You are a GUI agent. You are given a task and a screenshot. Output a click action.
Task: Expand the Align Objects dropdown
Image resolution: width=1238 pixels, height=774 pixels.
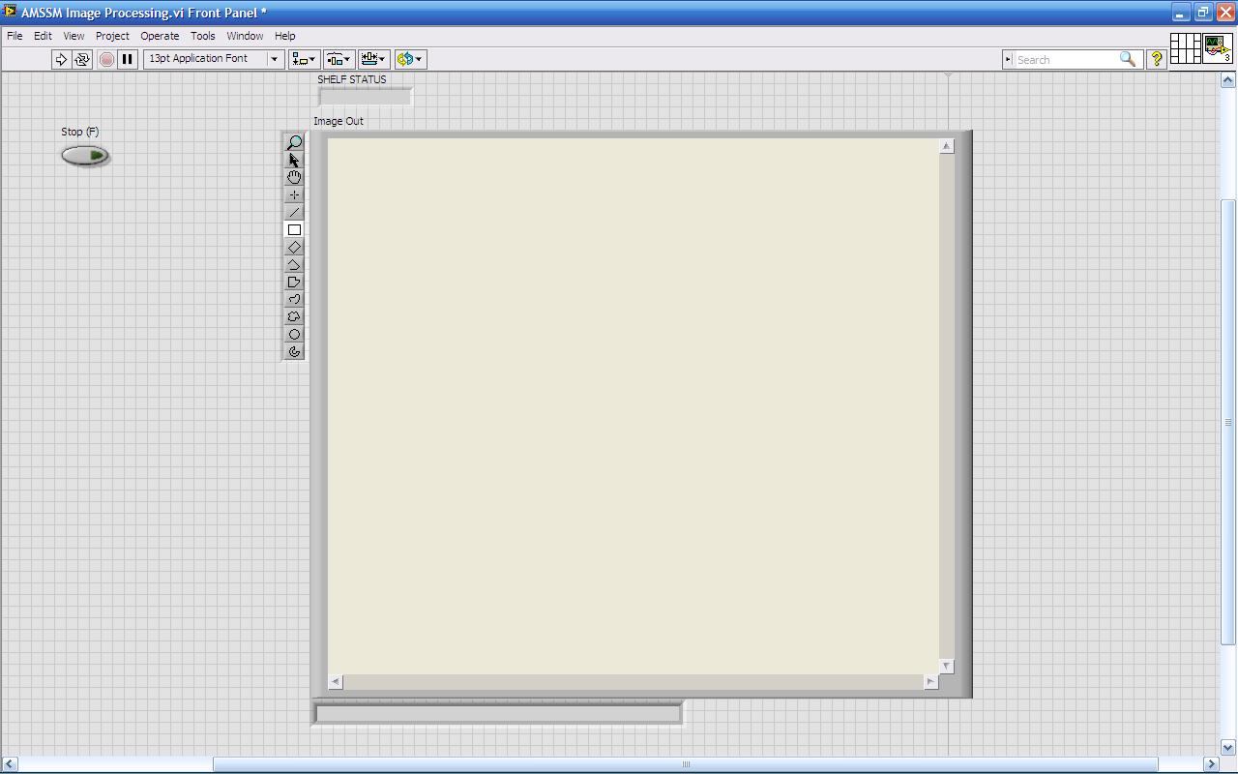click(304, 59)
